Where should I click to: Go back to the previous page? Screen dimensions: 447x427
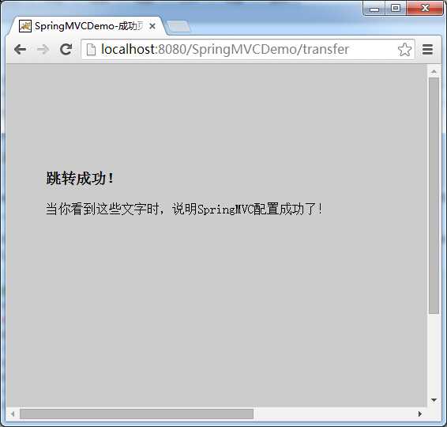tap(20, 49)
